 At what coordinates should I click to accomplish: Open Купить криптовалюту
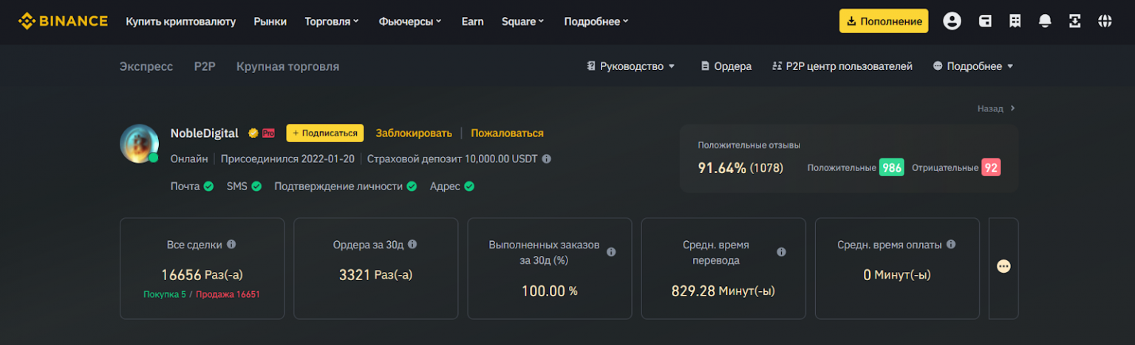point(181,21)
